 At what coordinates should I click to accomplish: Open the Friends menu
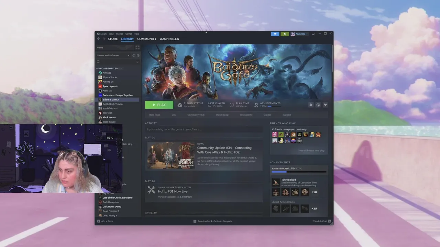coord(120,34)
